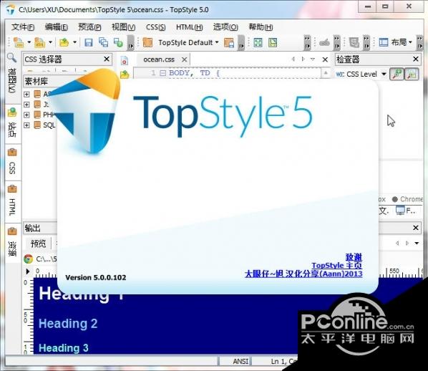Click the new HTML document icon
Image resolution: width=428 pixels, height=371 pixels.
click(40, 42)
